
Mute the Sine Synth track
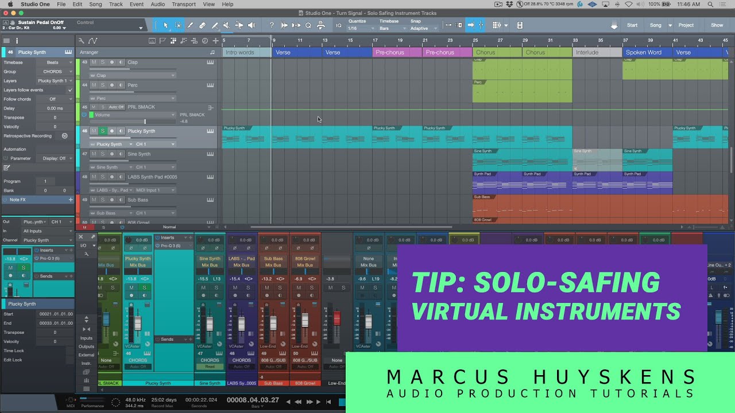(x=94, y=154)
